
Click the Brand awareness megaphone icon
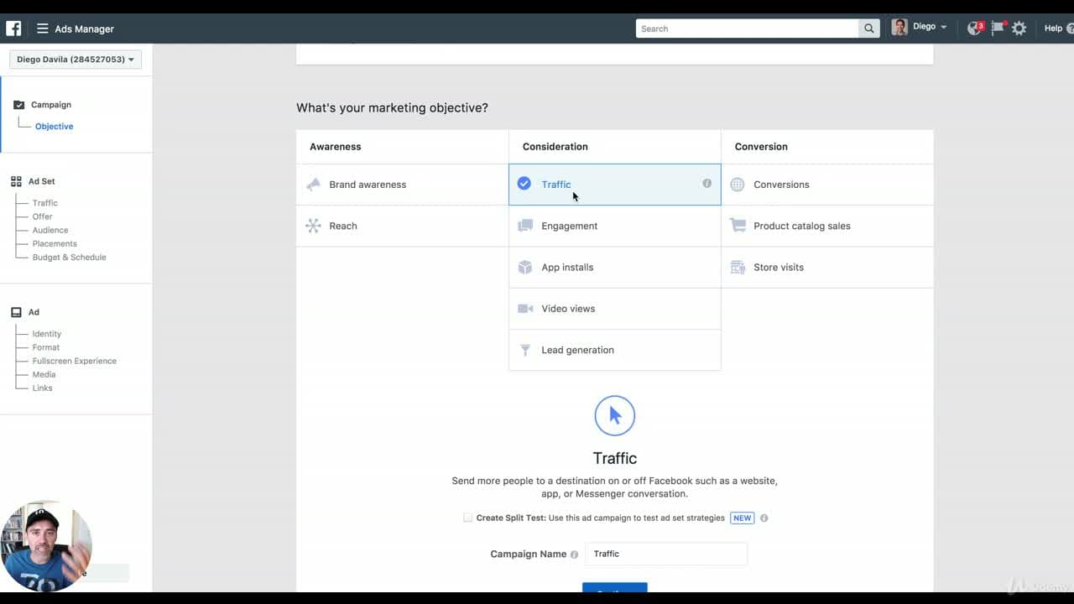tap(314, 185)
